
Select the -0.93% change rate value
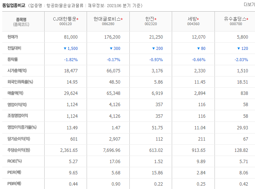click(156, 60)
